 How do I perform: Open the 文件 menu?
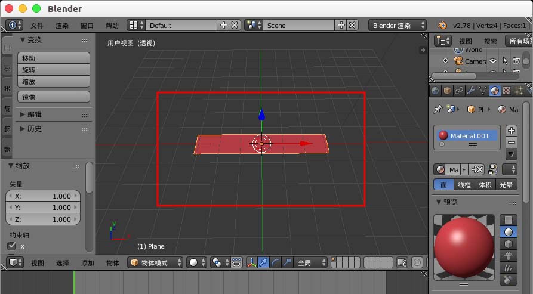(x=37, y=26)
